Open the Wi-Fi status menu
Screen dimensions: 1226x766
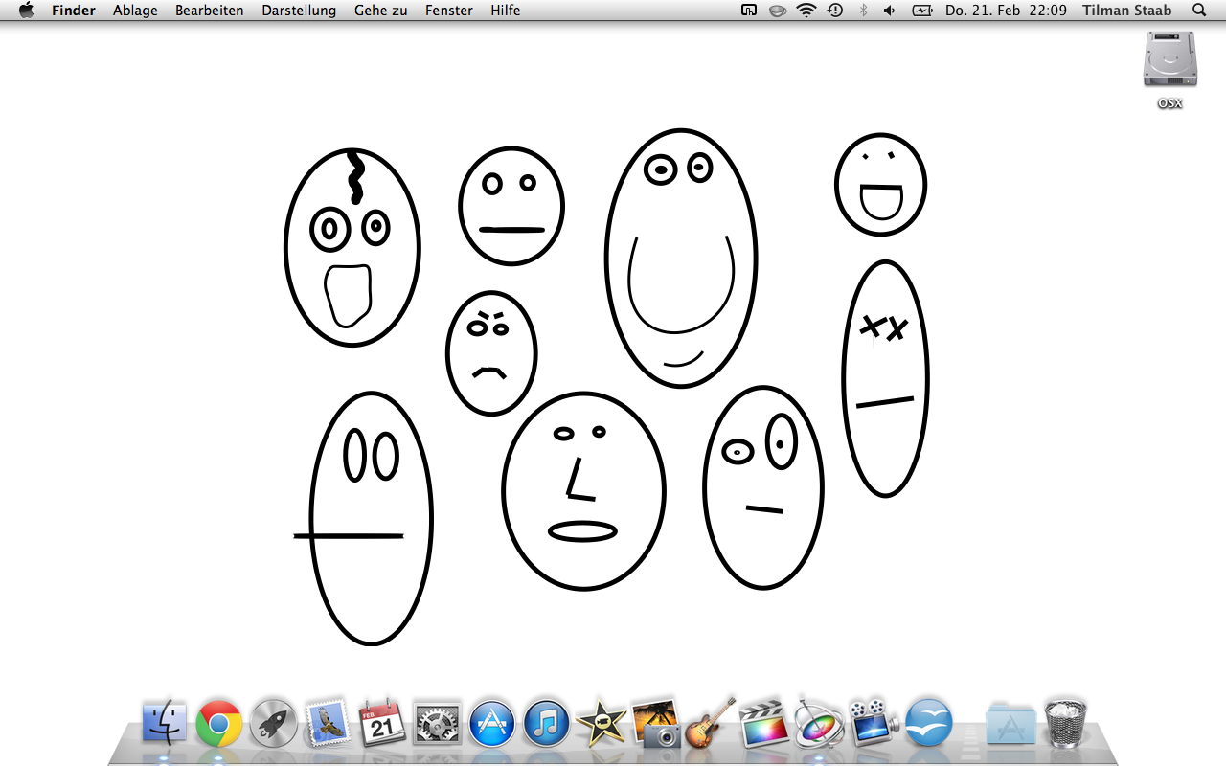click(806, 11)
